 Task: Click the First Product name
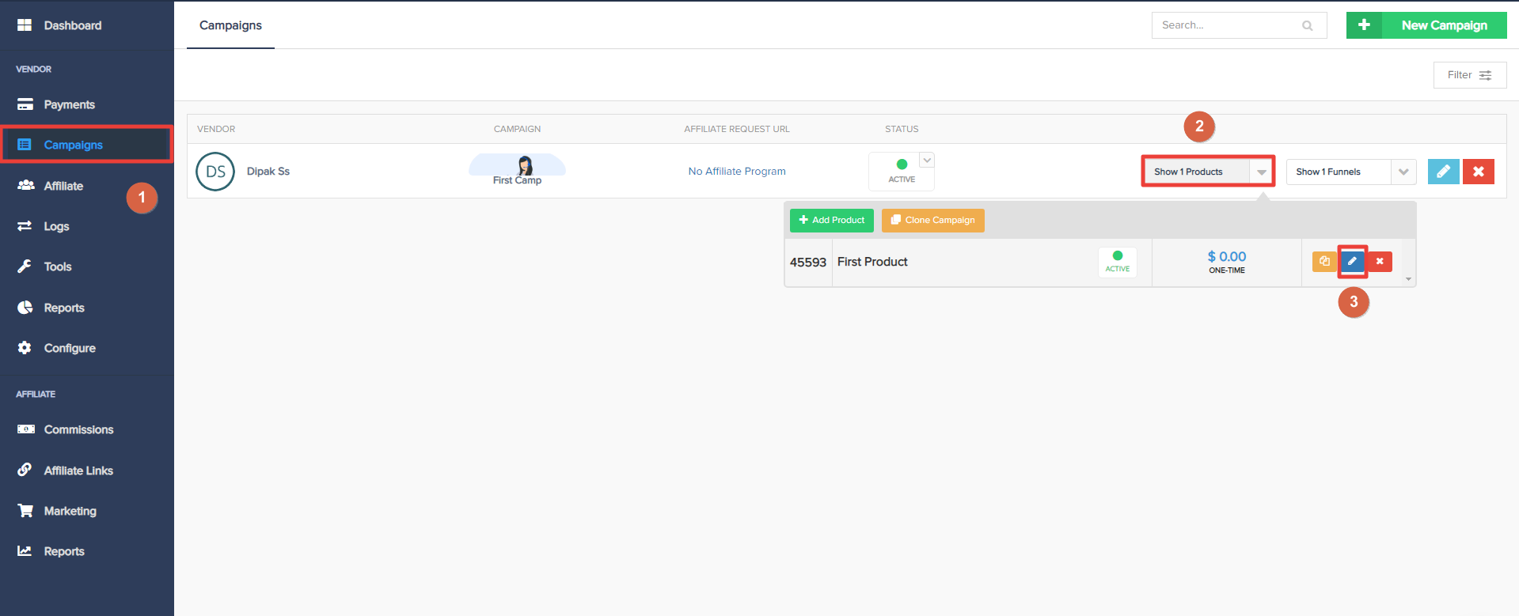pos(872,262)
